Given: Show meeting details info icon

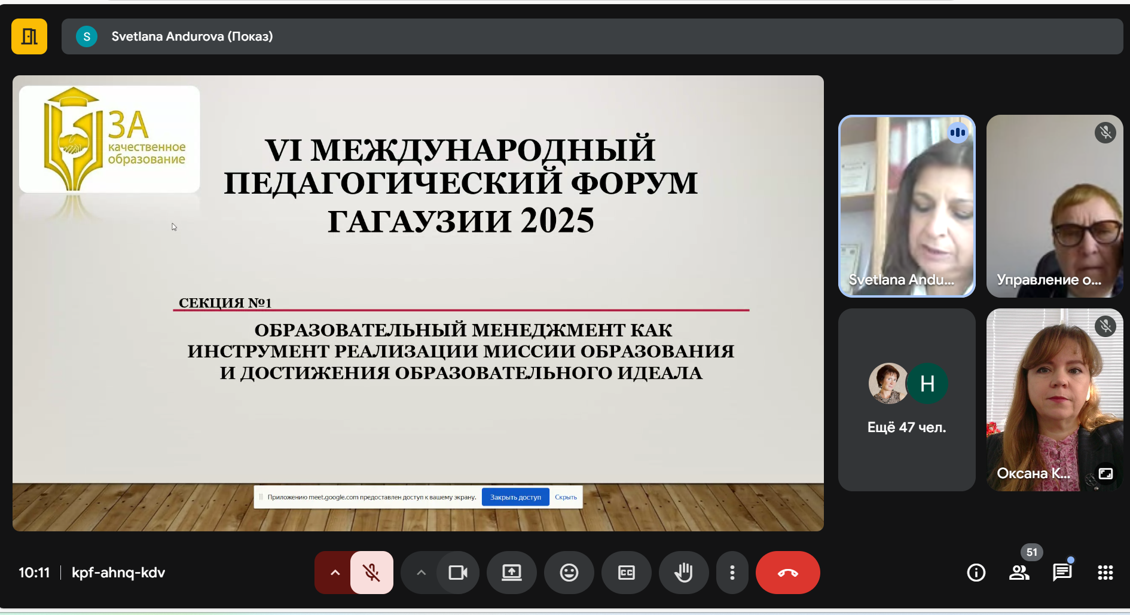Looking at the screenshot, I should click(976, 573).
